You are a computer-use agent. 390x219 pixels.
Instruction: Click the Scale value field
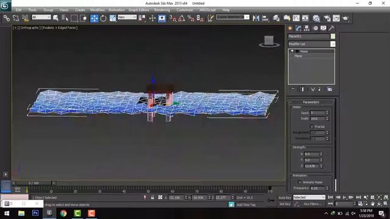[x=317, y=119]
